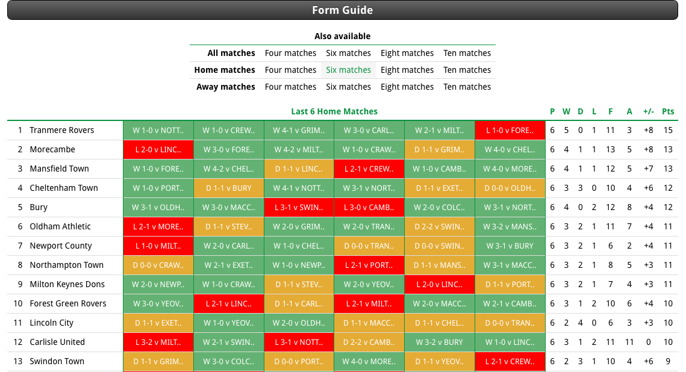Open Away matches Eight matches form guide

407,87
